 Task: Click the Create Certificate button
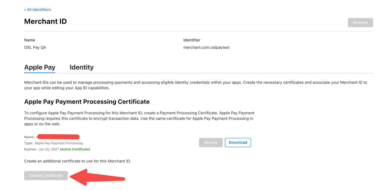46,176
